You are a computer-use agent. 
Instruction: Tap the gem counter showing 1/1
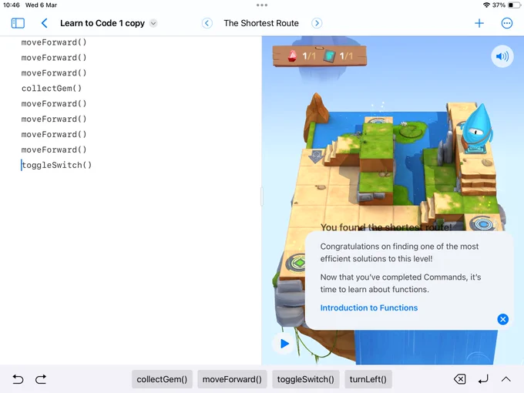pyautogui.click(x=301, y=55)
